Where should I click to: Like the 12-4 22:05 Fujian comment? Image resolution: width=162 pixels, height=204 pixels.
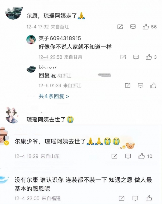[149, 198]
